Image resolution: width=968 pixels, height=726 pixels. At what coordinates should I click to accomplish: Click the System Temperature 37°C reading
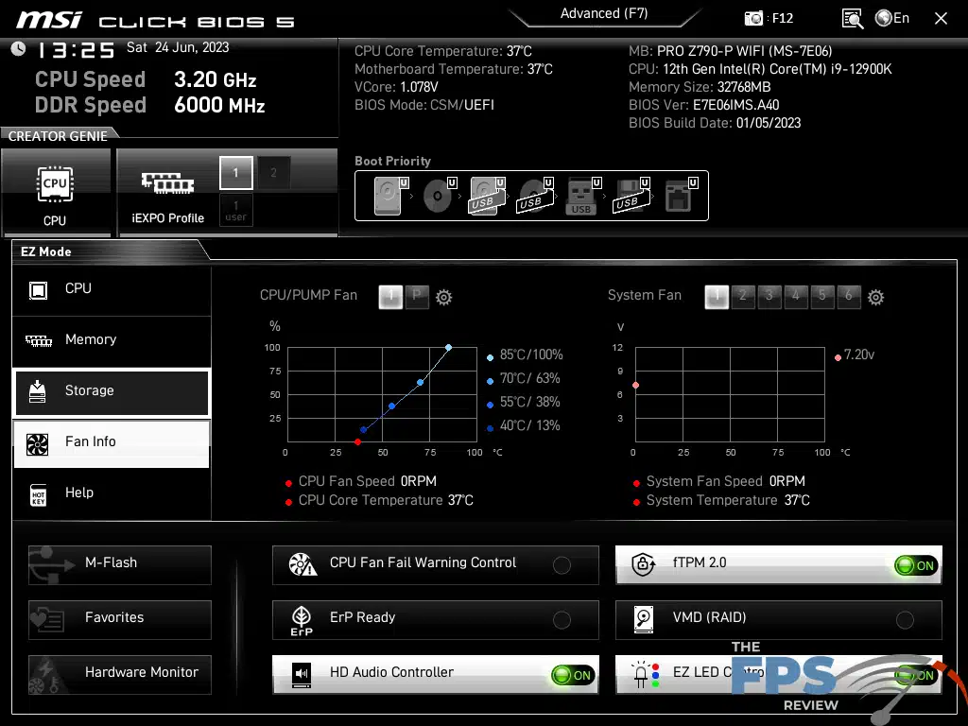728,500
